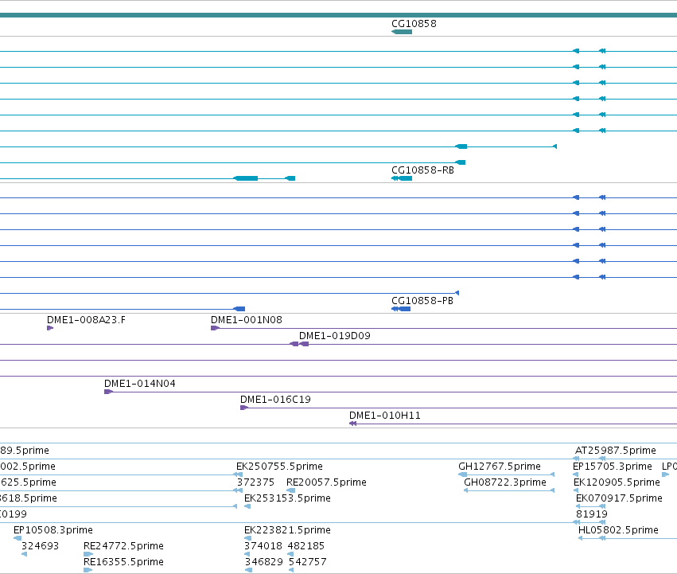The image size is (677, 574).
Task: Select the 346829 feature label
Action: tap(264, 562)
